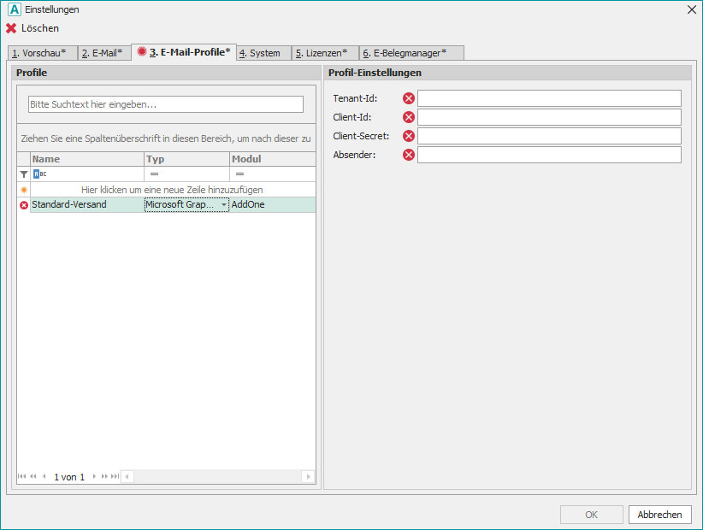Click the filter funnel icon in grid
This screenshot has height=530, width=703.
click(24, 174)
